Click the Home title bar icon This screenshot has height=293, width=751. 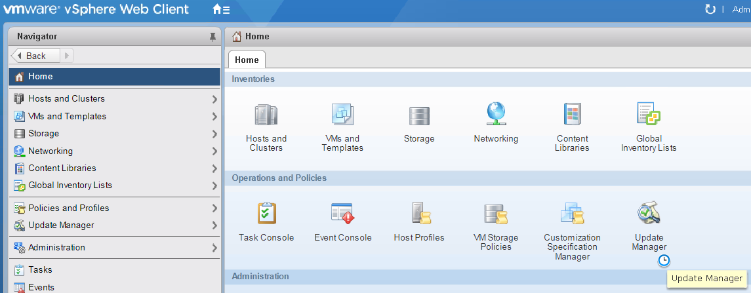[x=236, y=37]
